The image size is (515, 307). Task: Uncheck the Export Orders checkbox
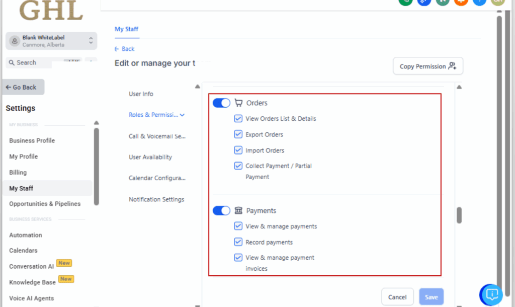tap(238, 134)
